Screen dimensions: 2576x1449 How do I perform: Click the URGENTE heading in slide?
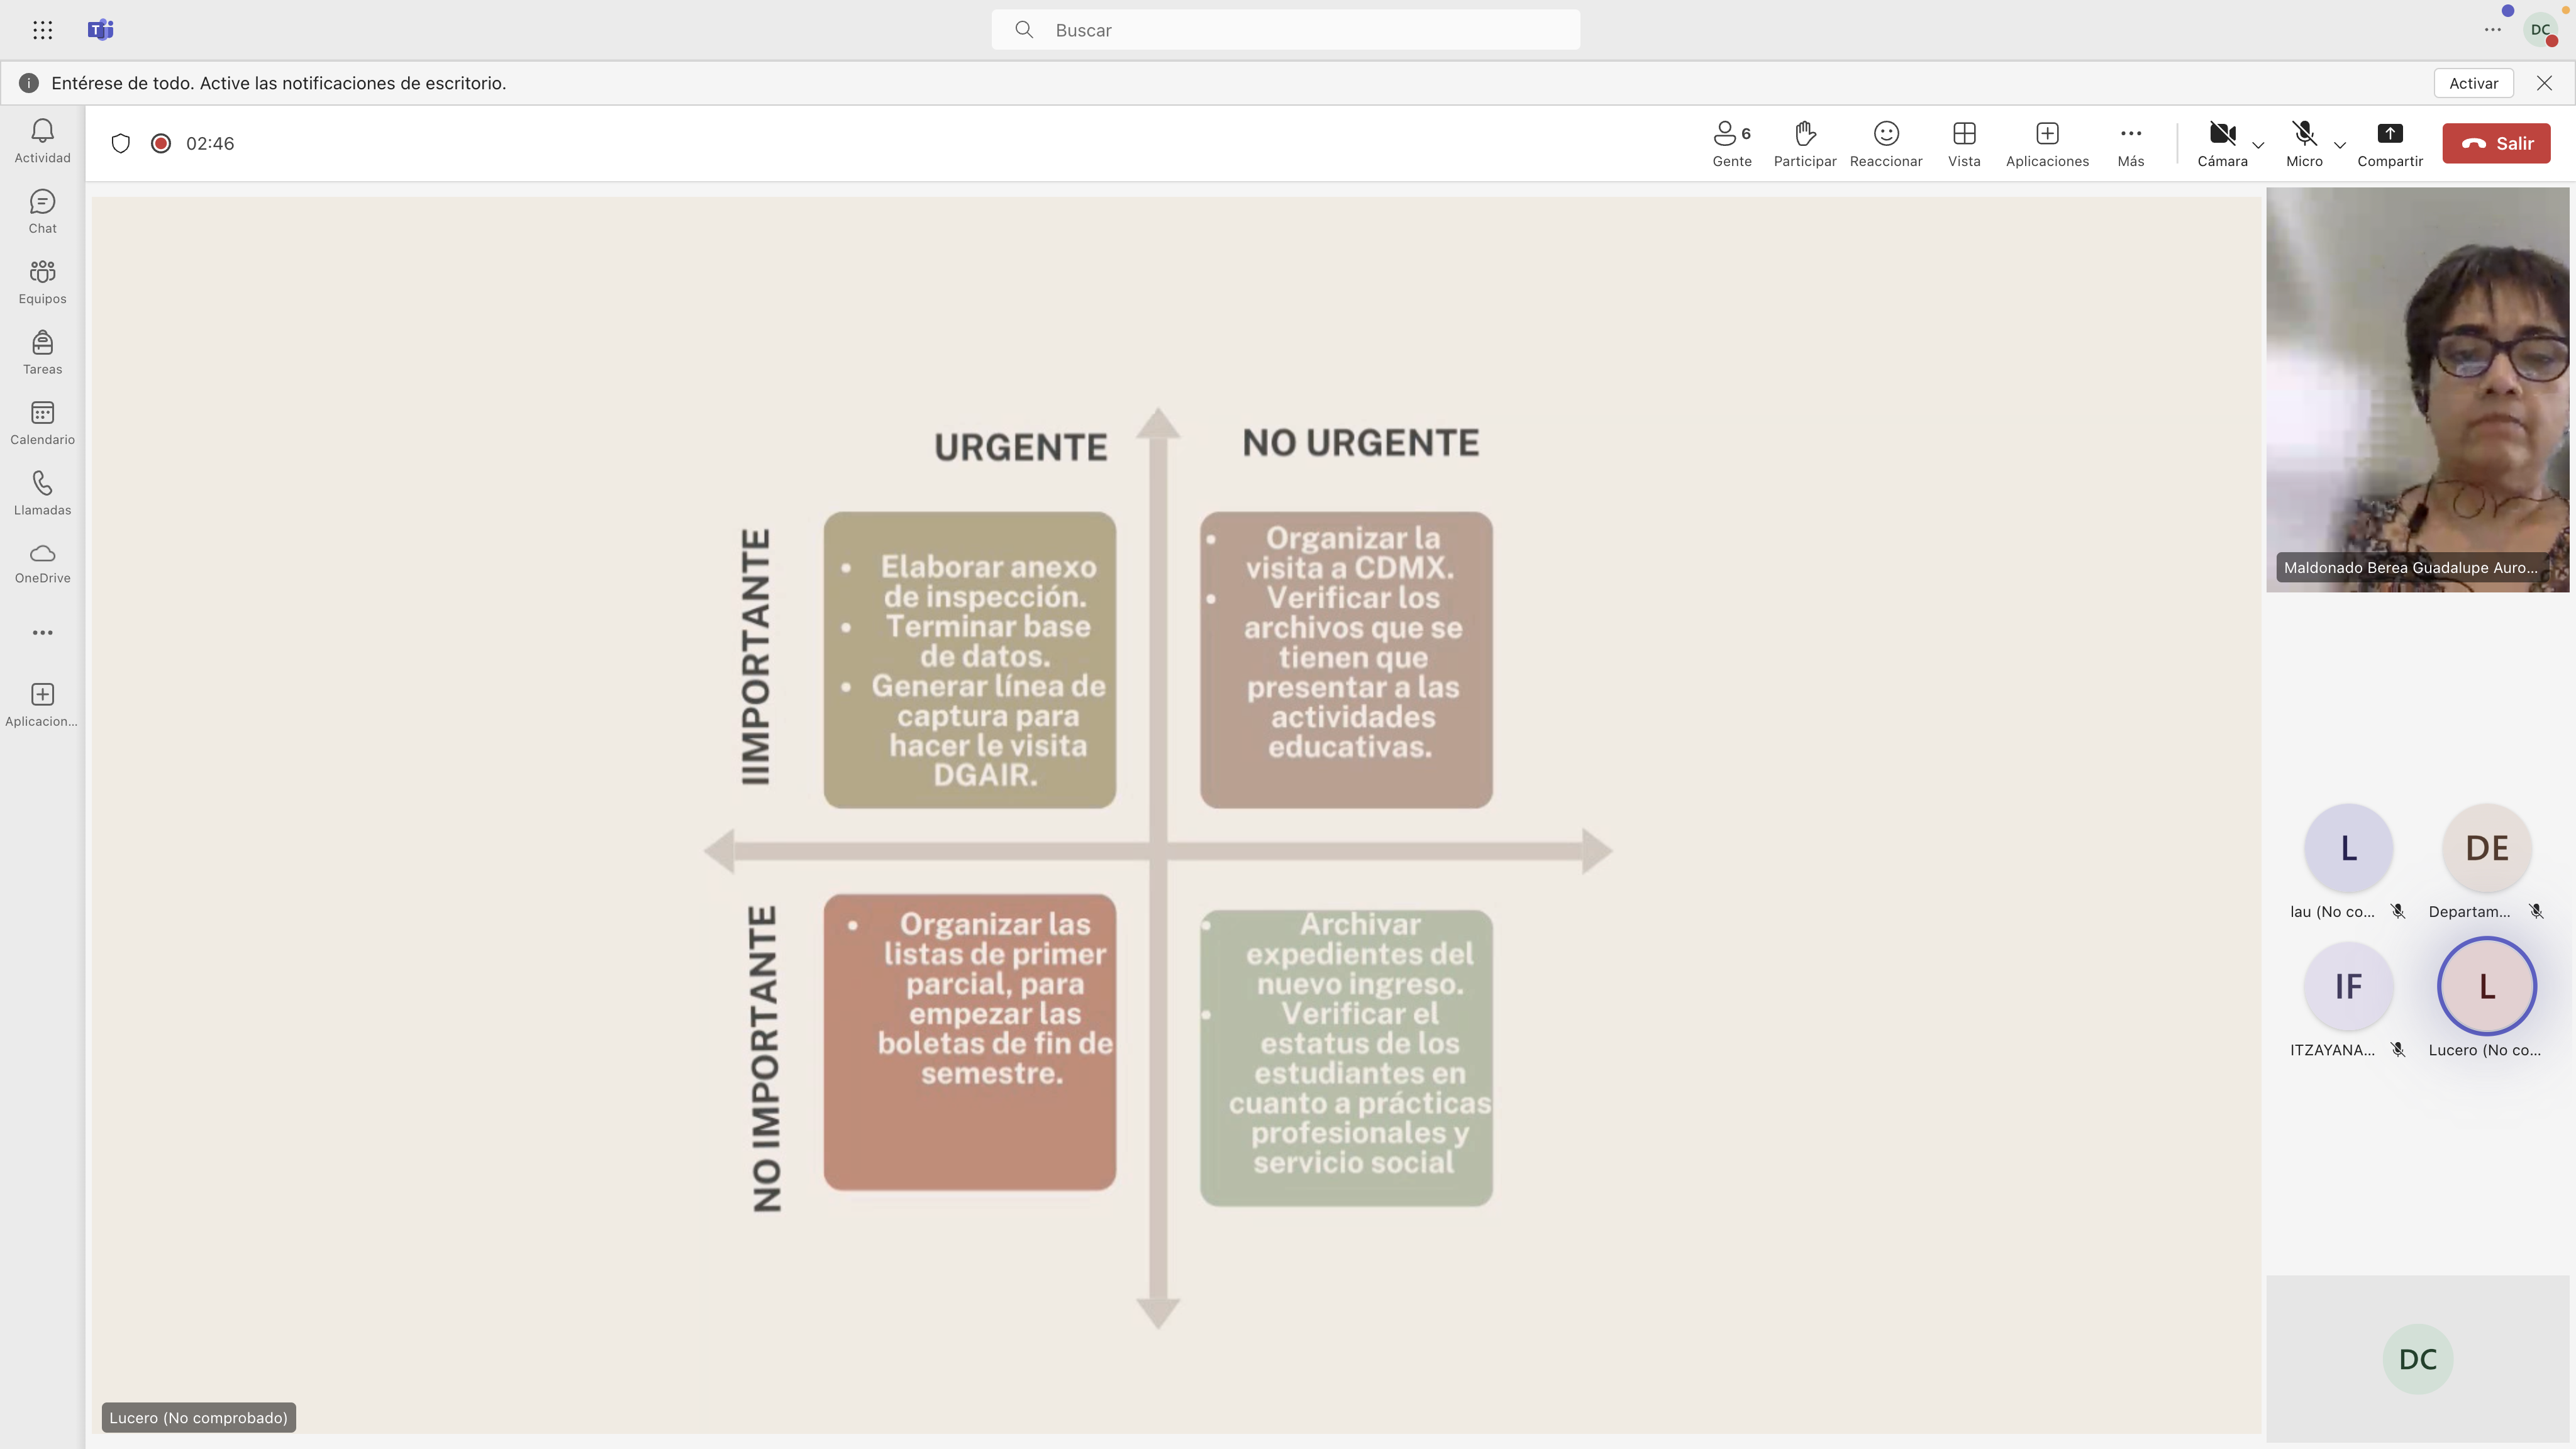pos(1020,447)
